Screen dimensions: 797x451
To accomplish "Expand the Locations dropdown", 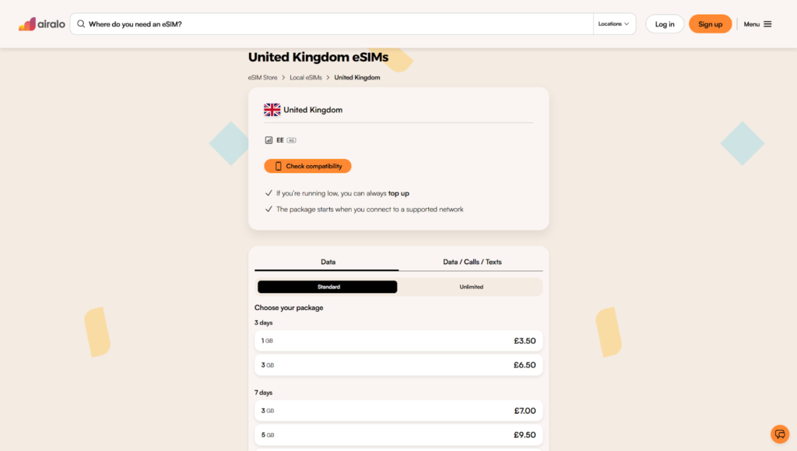I will click(614, 23).
